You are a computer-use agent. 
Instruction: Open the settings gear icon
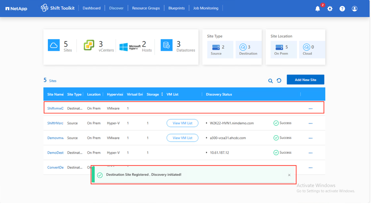(330, 9)
